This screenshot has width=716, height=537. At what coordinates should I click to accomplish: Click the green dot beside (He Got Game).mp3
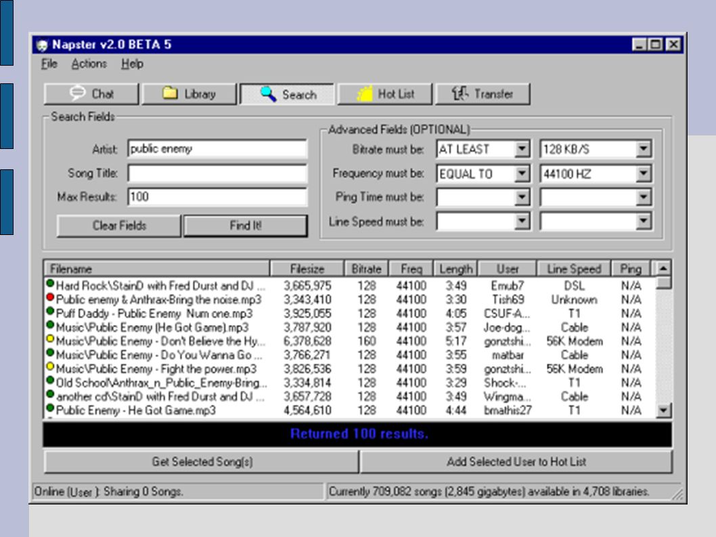click(50, 325)
